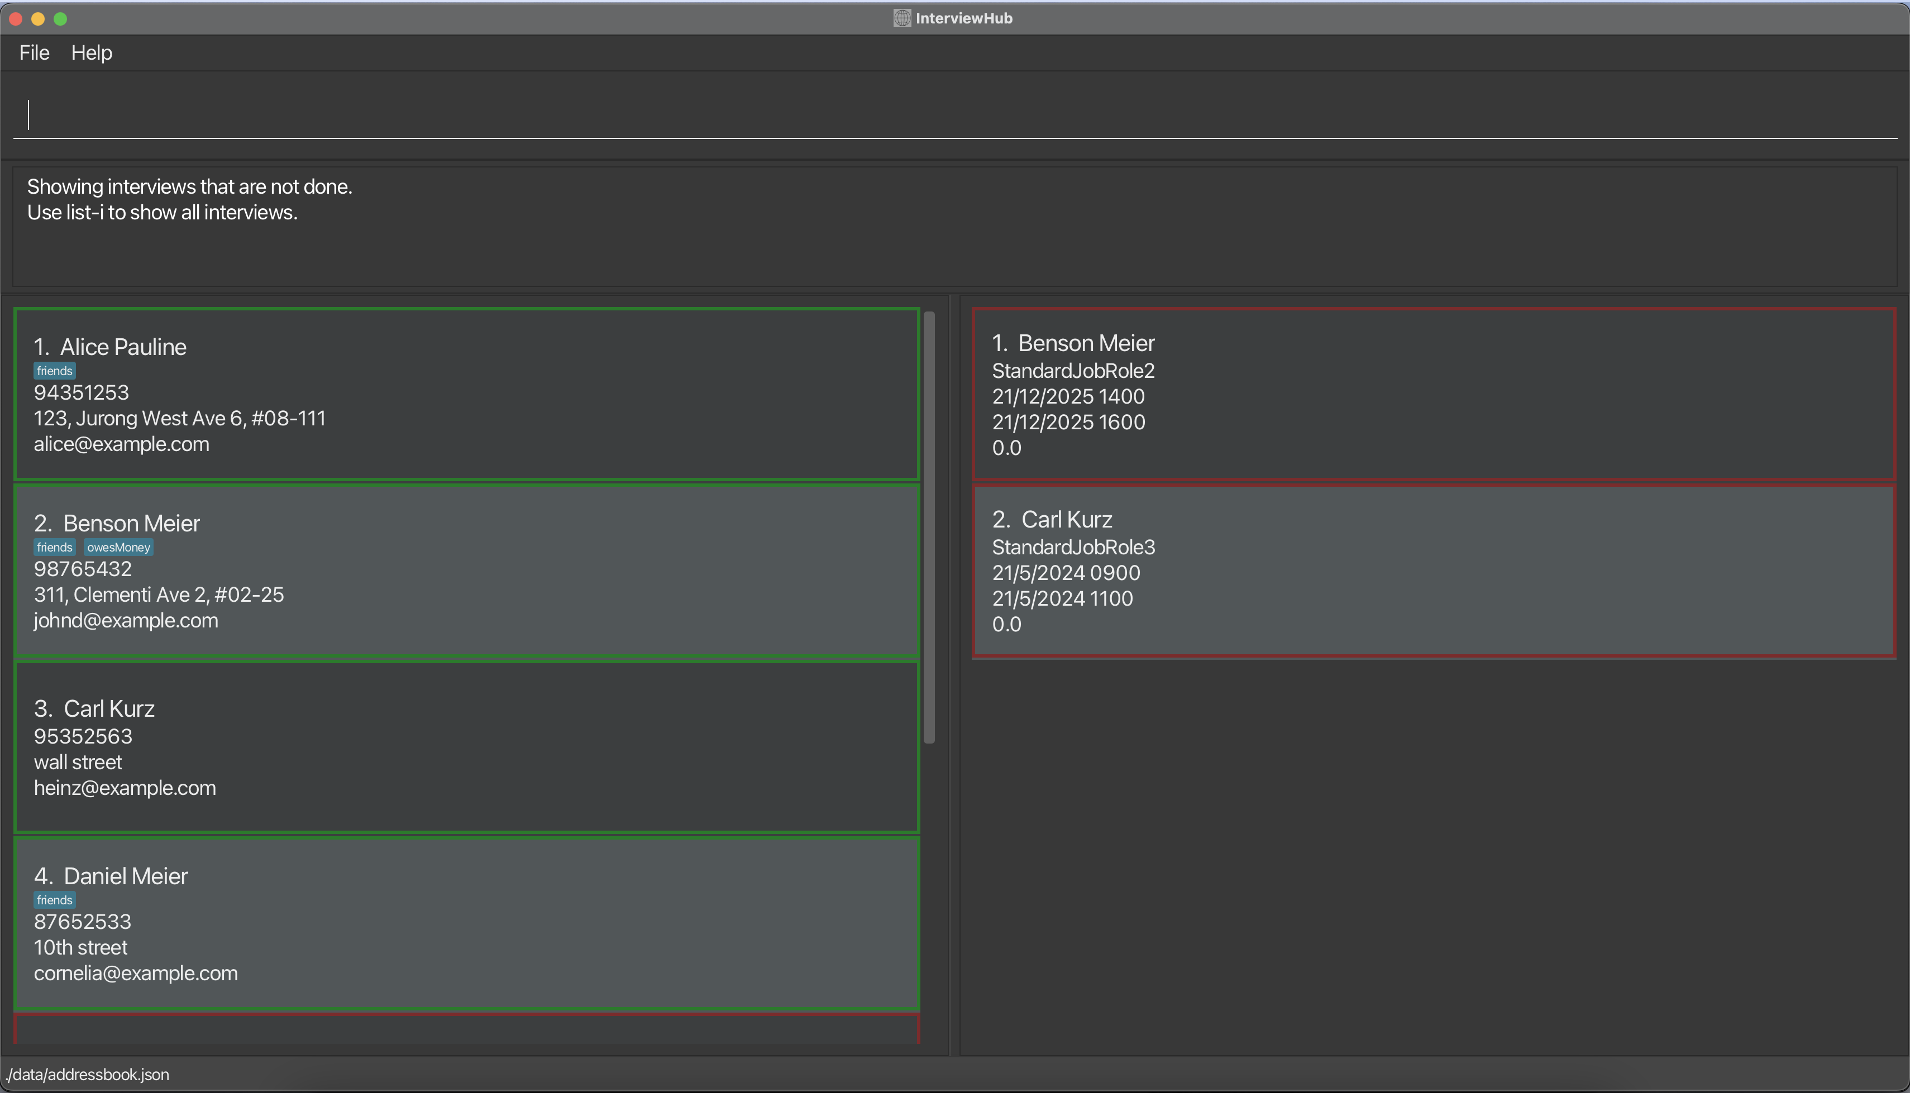Click phone number 95352563
Image resolution: width=1910 pixels, height=1093 pixels.
pos(83,736)
